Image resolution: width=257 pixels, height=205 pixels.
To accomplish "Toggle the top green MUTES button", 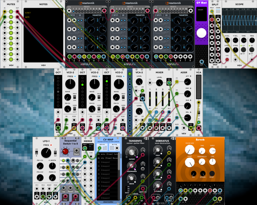I will point(11,12).
